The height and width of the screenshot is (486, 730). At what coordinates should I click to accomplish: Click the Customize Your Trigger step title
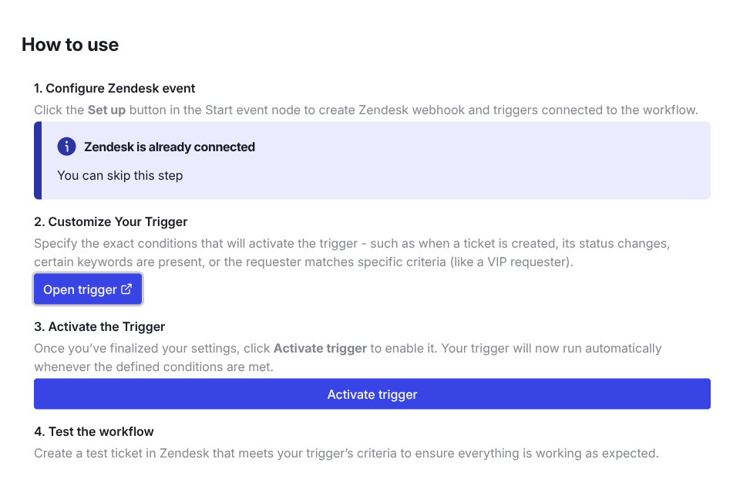click(110, 221)
